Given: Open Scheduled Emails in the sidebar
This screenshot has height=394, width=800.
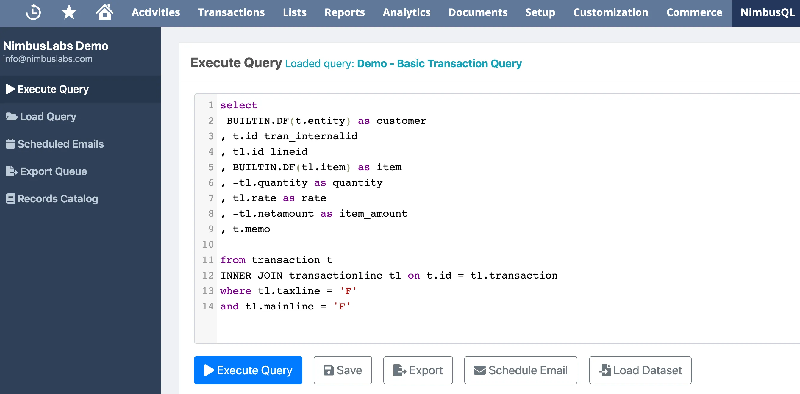Looking at the screenshot, I should click(x=80, y=144).
